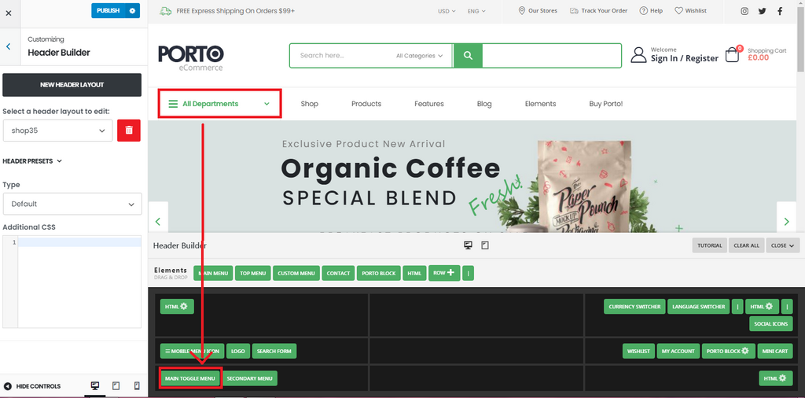Image resolution: width=805 pixels, height=398 pixels.
Task: Open Shop menu item
Action: 310,104
